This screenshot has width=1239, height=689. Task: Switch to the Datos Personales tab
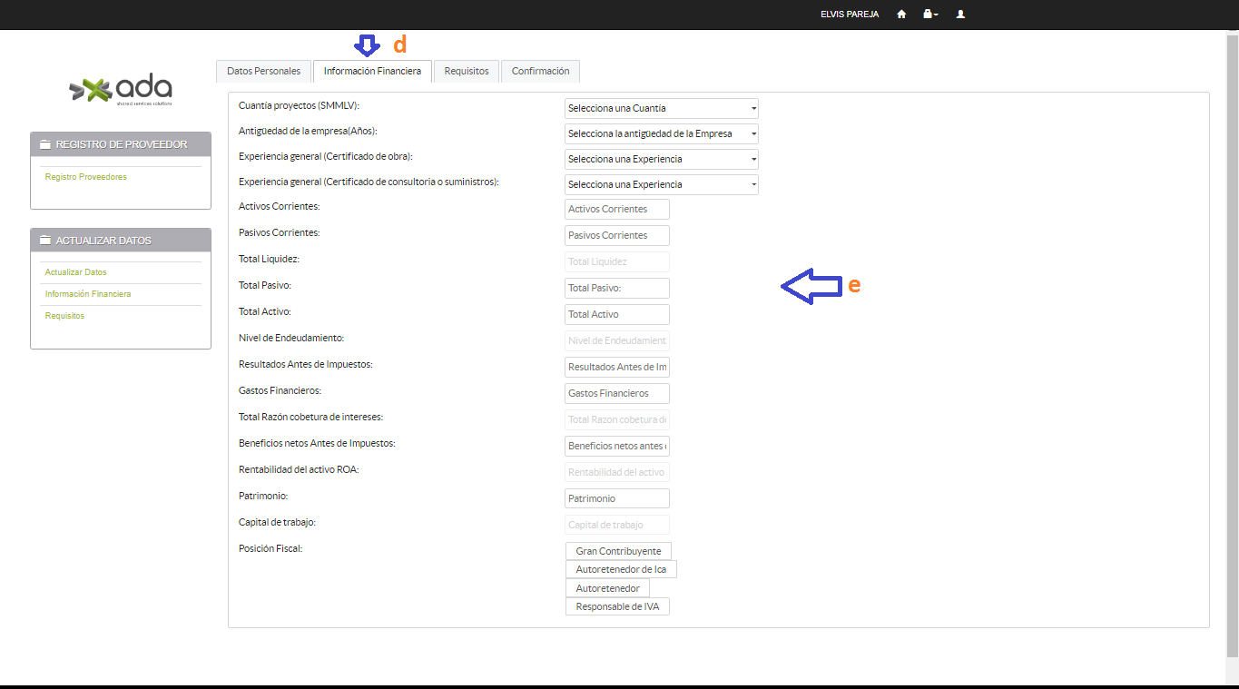pyautogui.click(x=263, y=72)
